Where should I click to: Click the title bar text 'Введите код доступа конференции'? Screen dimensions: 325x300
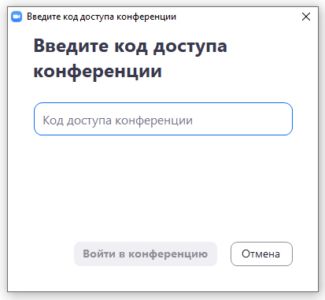(x=102, y=17)
